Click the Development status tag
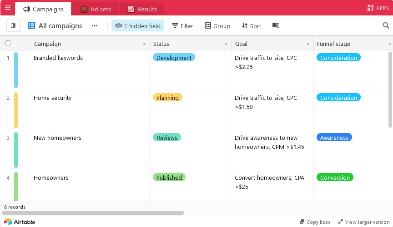The height and width of the screenshot is (227, 393). (174, 58)
